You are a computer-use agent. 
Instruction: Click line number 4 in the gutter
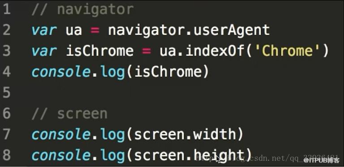(x=7, y=72)
